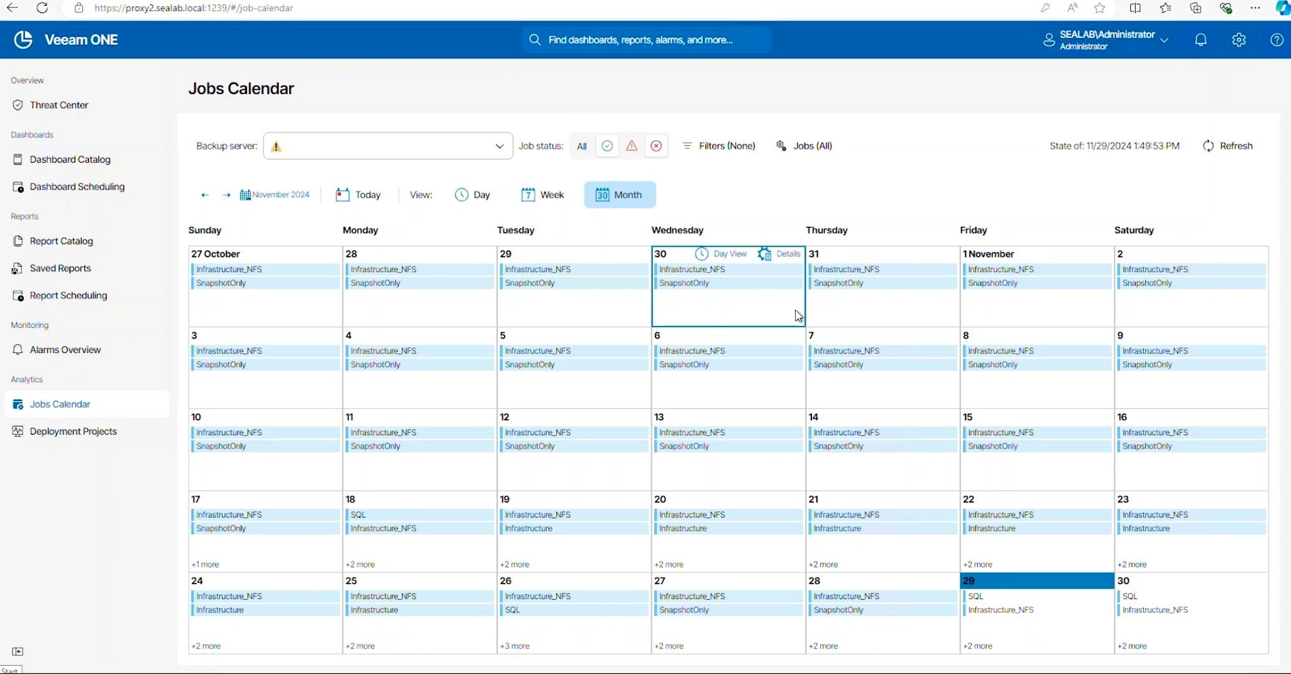This screenshot has width=1291, height=674.
Task: Click Today to jump to current date
Action: [x=357, y=195]
